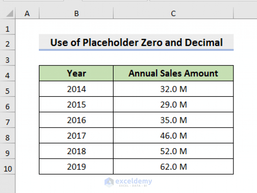Select row 3 header
Screen dimensions: 257x193
tap(8, 58)
